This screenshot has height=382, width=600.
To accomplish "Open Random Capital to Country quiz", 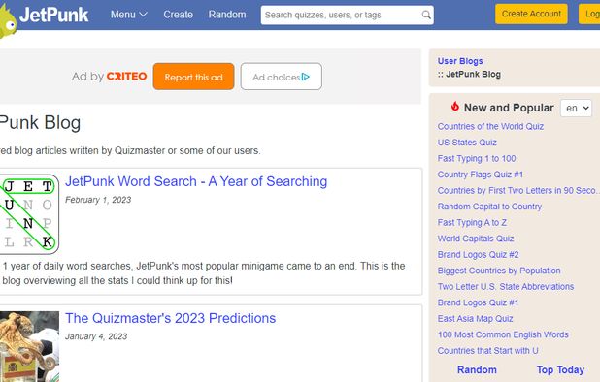I will (489, 207).
